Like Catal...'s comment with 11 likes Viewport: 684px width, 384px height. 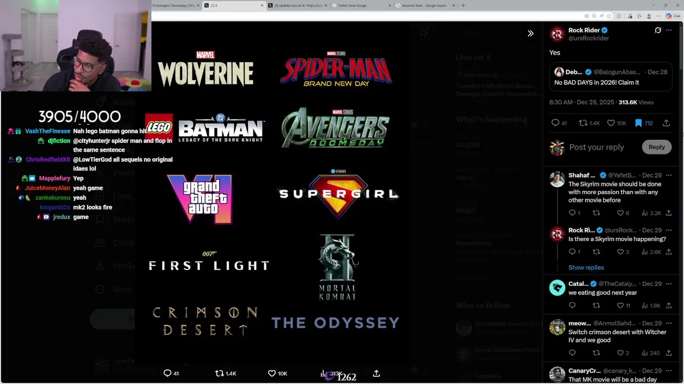624,306
